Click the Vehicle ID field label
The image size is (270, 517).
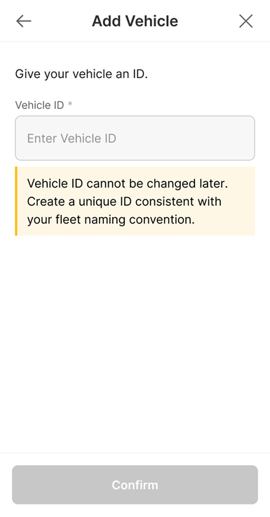(39, 105)
